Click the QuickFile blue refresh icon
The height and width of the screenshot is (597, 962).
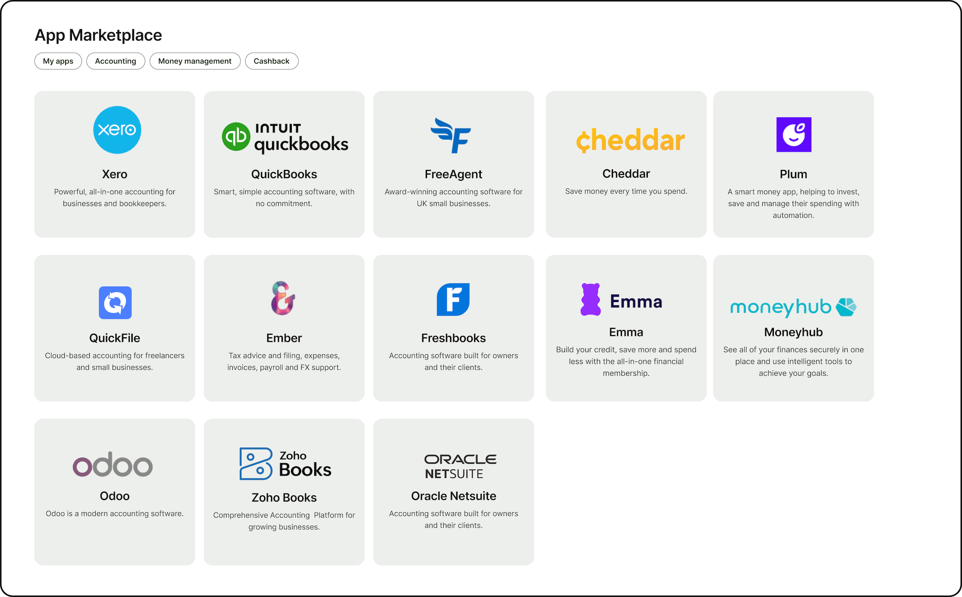coord(115,303)
